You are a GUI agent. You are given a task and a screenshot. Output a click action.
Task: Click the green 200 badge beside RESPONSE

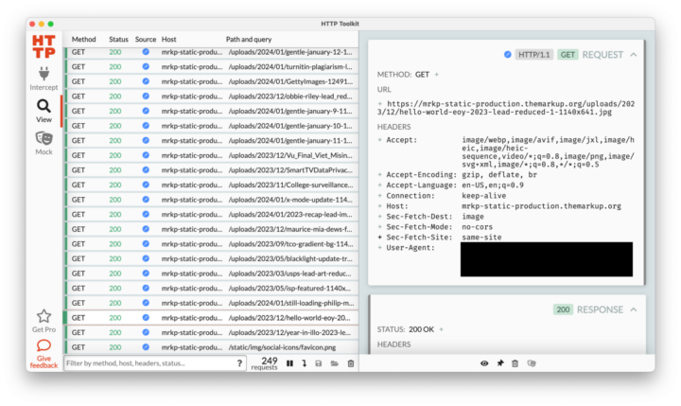563,309
